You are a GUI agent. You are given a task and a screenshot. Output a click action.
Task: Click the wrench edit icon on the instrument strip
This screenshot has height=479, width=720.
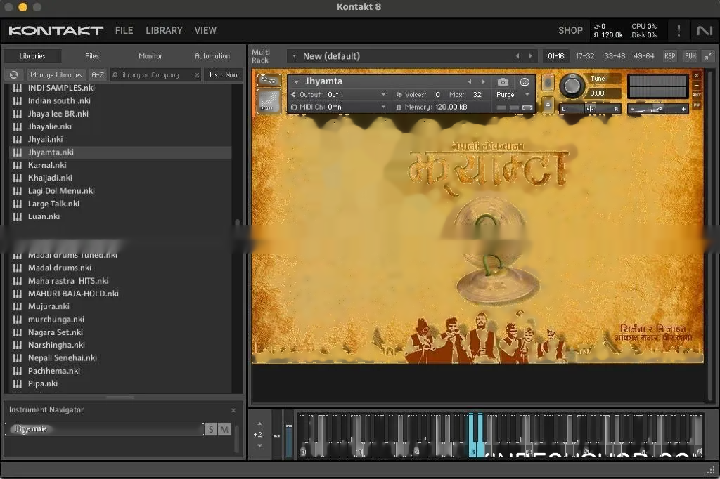click(268, 79)
